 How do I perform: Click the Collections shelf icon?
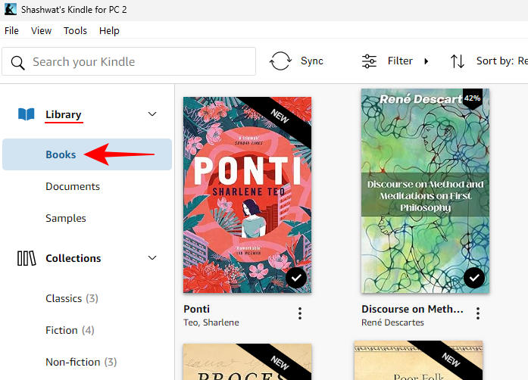click(27, 258)
